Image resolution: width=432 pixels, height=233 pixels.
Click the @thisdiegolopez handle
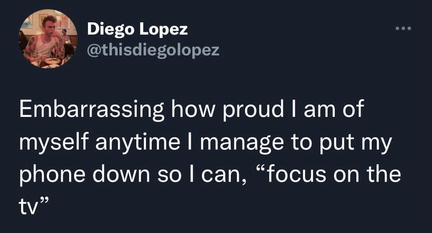(x=153, y=50)
